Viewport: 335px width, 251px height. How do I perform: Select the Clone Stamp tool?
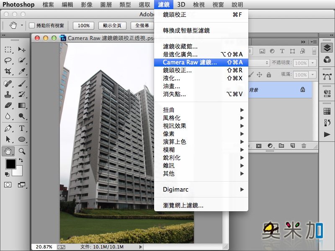click(x=8, y=95)
